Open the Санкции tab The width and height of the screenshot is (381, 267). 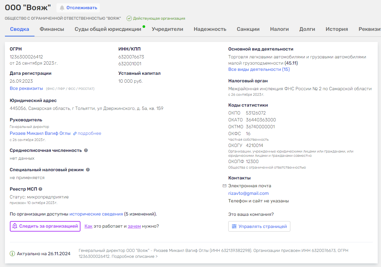[x=248, y=29]
